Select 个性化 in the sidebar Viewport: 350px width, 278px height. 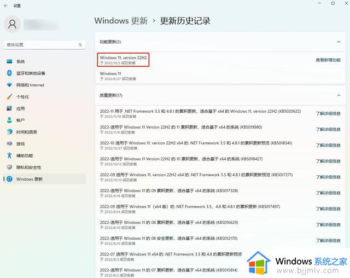[x=45, y=97]
